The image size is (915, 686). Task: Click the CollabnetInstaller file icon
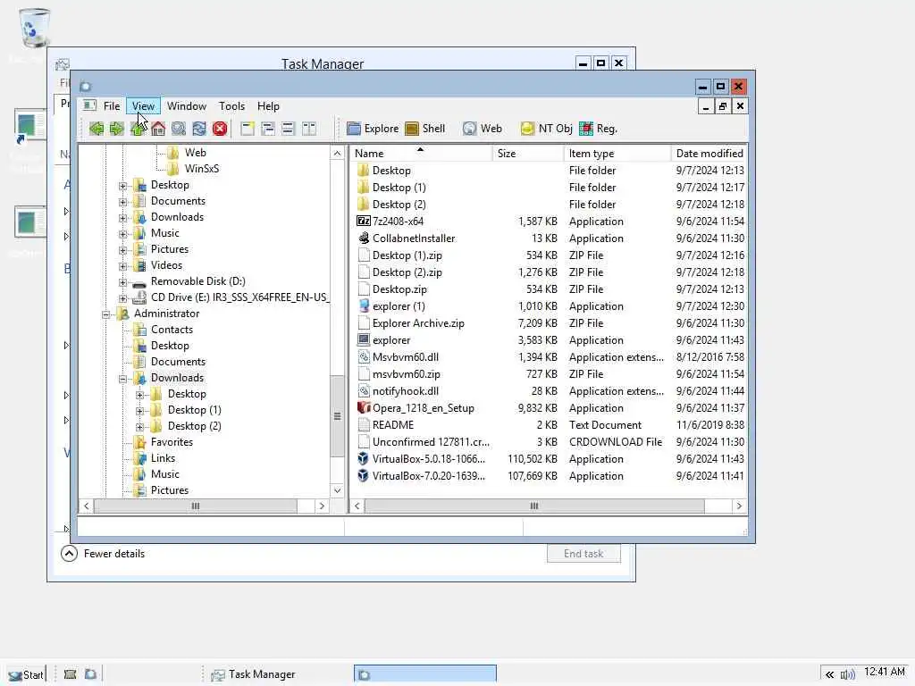(363, 238)
